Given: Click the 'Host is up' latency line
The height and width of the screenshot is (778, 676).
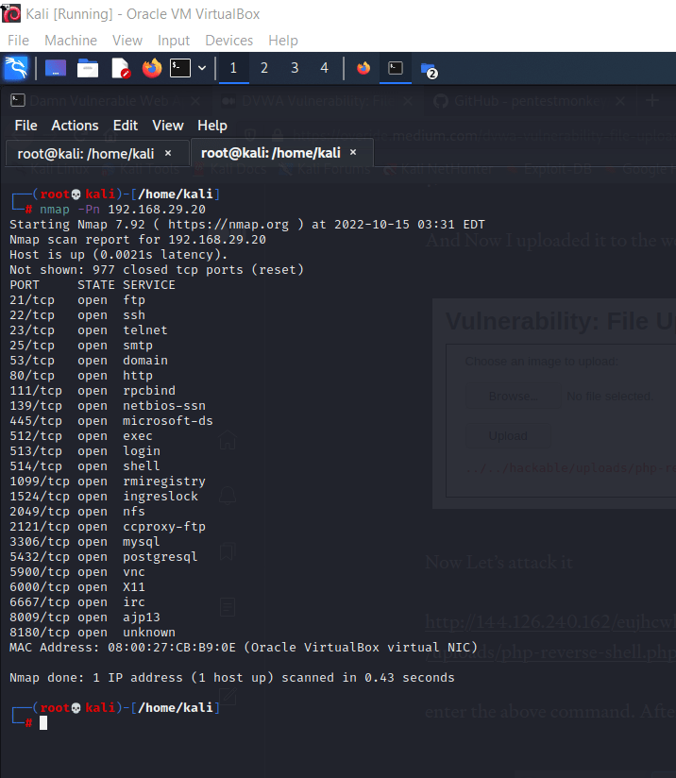Looking at the screenshot, I should tap(119, 255).
